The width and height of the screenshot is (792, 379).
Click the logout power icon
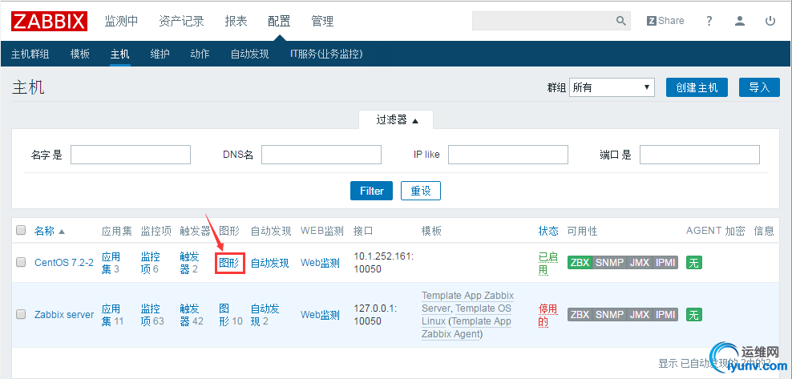coord(770,21)
